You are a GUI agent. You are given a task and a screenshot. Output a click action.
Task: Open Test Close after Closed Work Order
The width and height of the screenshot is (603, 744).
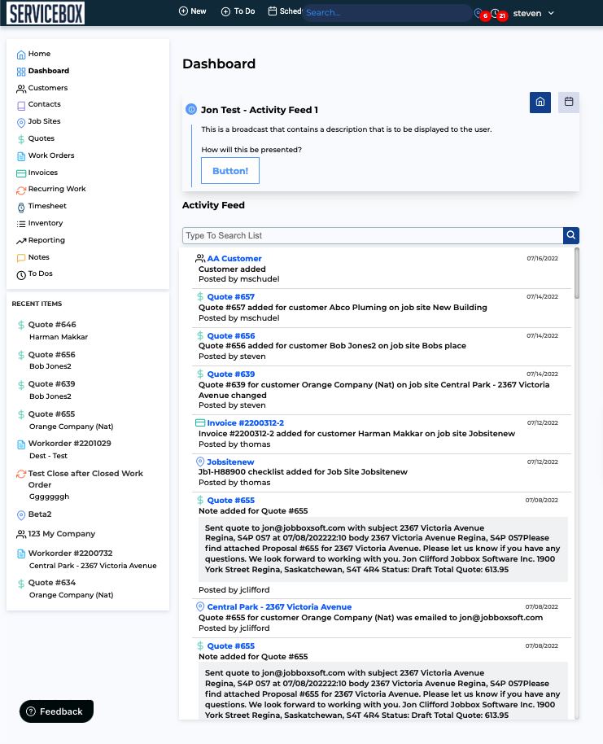pos(85,479)
